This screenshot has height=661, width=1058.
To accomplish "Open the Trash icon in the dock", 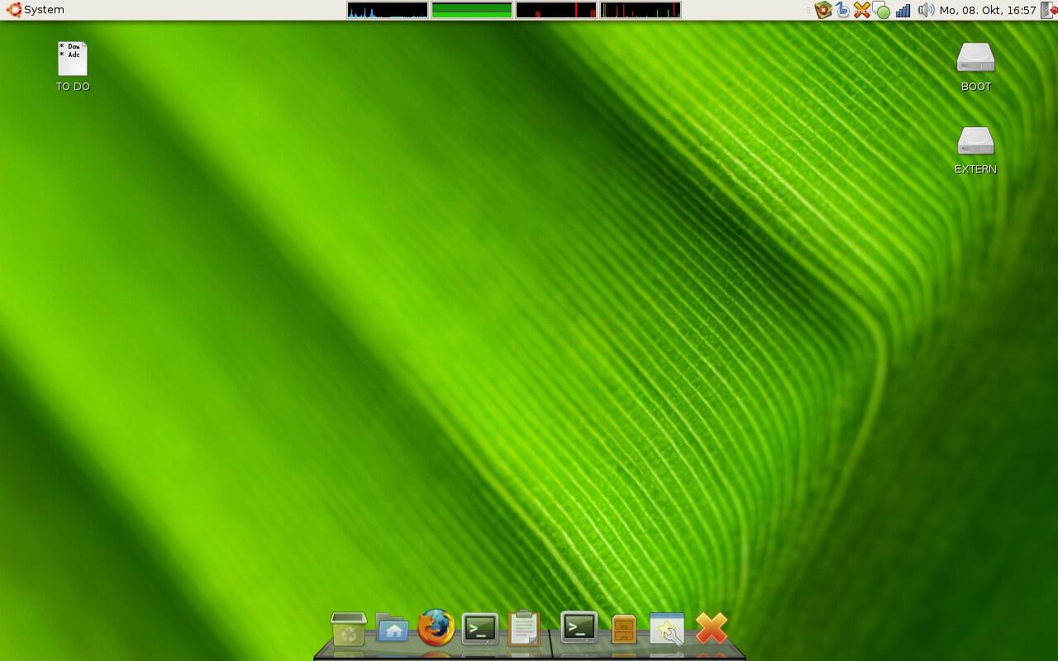I will click(x=349, y=629).
